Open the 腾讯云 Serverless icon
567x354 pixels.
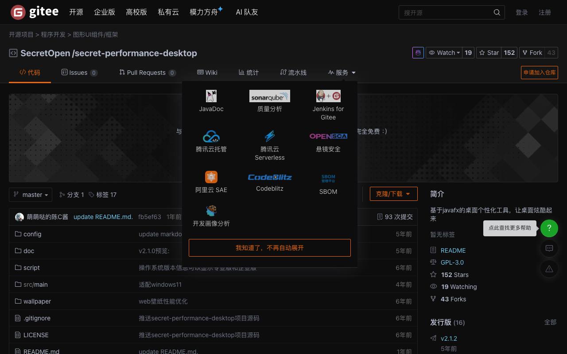pos(270,136)
